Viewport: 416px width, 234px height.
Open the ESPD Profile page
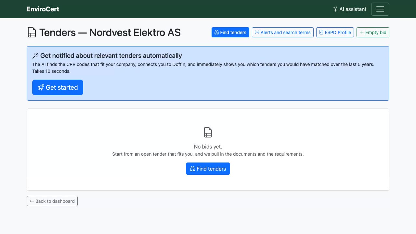coord(335,32)
